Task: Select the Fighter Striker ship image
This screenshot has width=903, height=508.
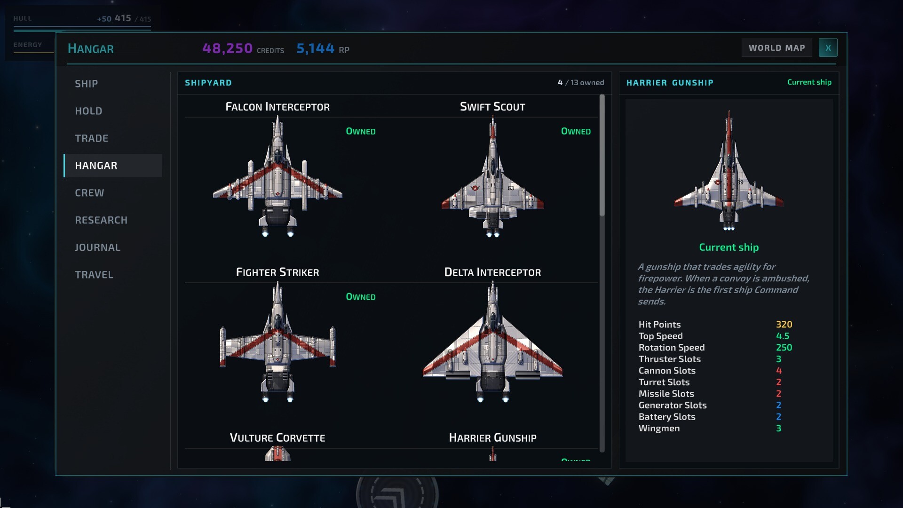Action: click(x=277, y=342)
